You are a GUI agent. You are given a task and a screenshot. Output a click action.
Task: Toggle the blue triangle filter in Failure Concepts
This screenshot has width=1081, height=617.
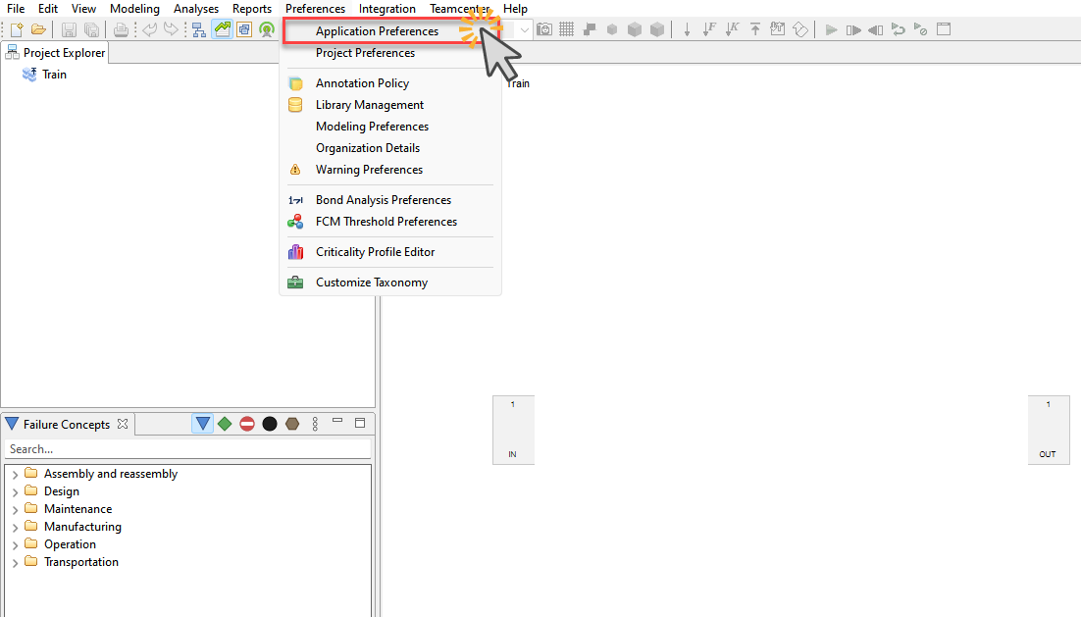tap(202, 423)
